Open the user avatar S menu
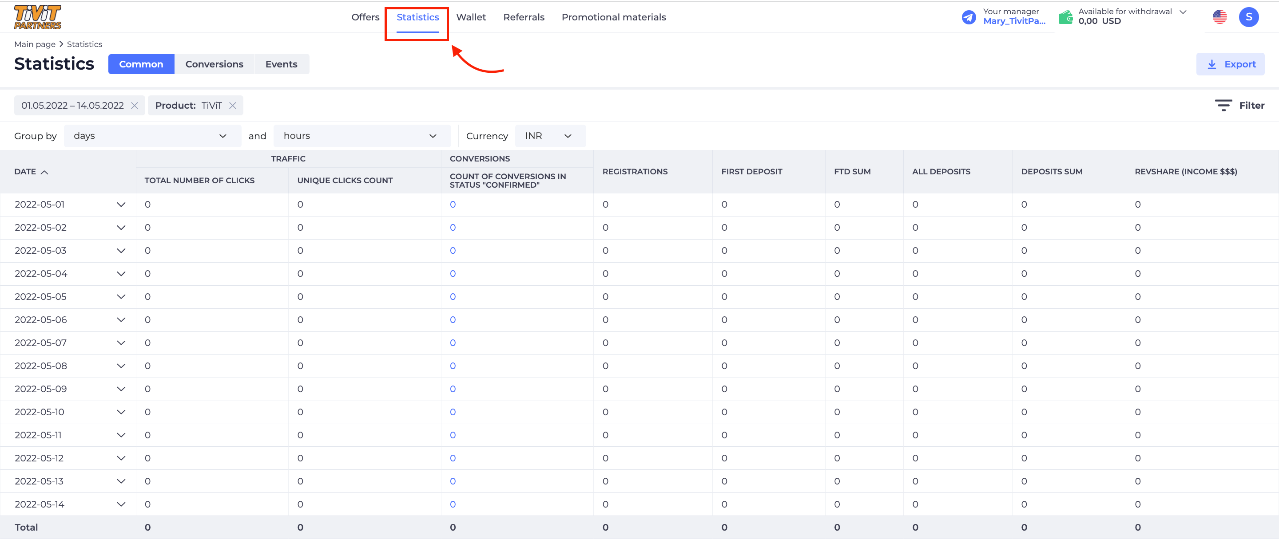Viewport: 1279px width, 559px height. (x=1248, y=17)
